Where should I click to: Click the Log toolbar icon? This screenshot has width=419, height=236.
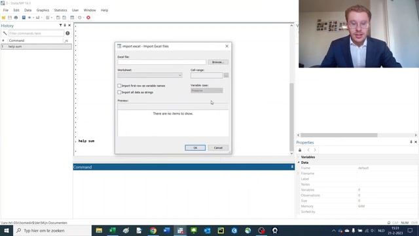pyautogui.click(x=24, y=18)
